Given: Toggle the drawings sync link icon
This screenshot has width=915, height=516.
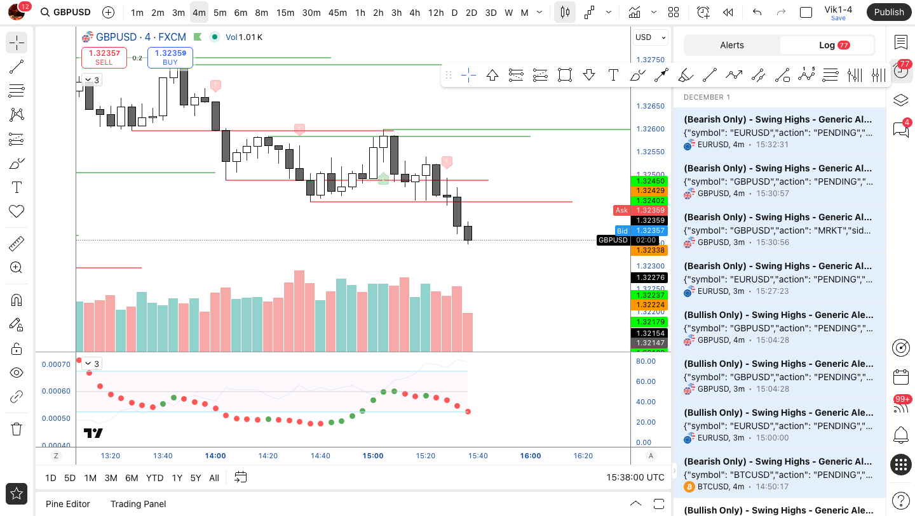Looking at the screenshot, I should tap(17, 397).
